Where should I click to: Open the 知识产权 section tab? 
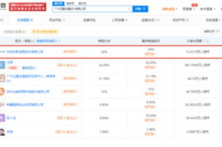pos(181,20)
